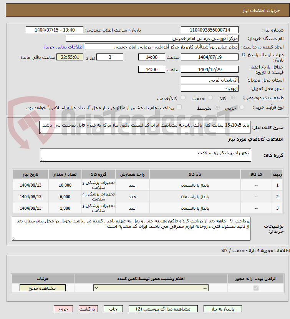Screen dimensions: 290x319
Task: Click the item name in row 3
Action: (x=195, y=208)
